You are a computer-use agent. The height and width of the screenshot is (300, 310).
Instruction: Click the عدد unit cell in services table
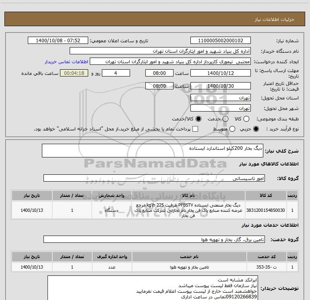coord(112,267)
